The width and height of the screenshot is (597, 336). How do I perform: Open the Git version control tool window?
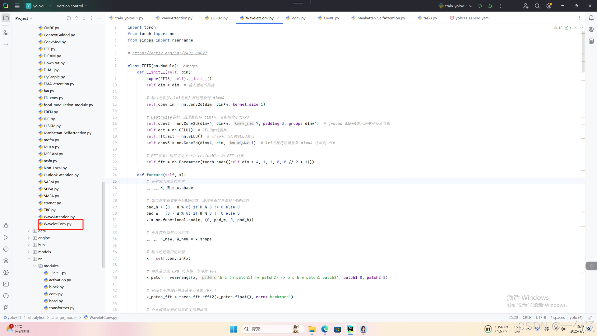6,307
